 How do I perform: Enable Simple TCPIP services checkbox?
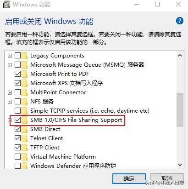[x=17, y=111]
